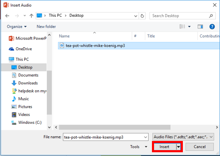Change view layout icon
The width and height of the screenshot is (220, 156).
(x=182, y=26)
